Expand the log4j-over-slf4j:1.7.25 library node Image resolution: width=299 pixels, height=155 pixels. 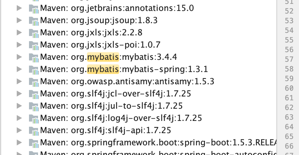pos(19,118)
